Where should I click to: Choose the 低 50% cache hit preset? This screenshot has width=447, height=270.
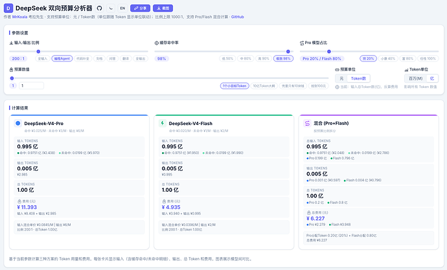228,59
